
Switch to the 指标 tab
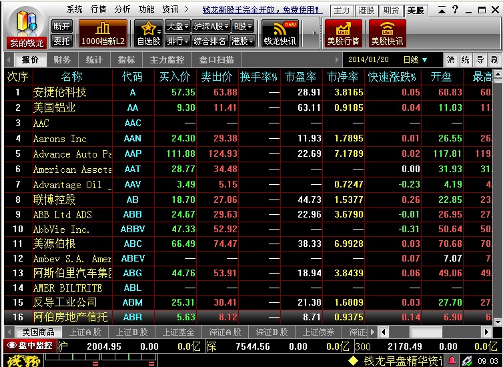coord(126,60)
